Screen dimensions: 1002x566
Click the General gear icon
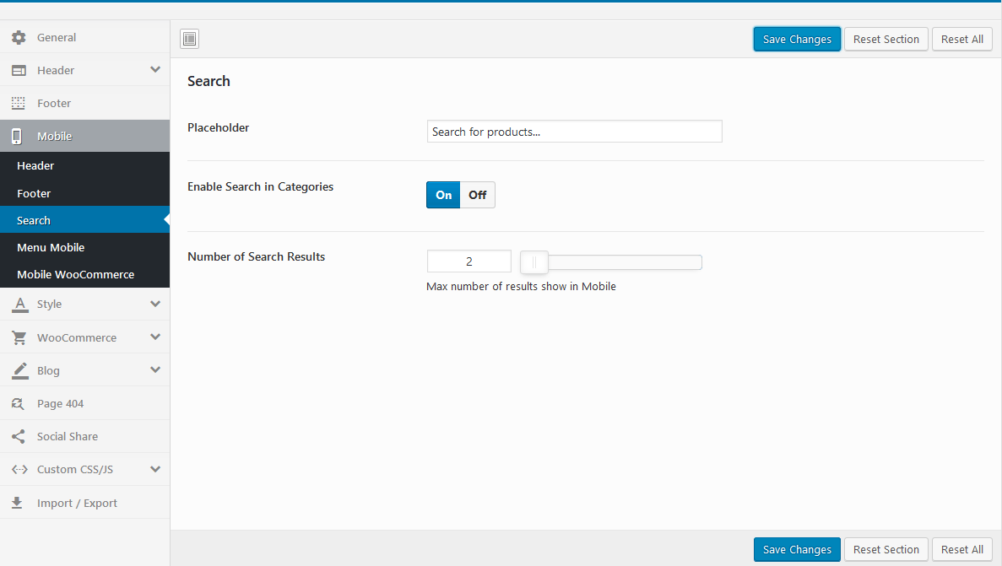pyautogui.click(x=19, y=38)
